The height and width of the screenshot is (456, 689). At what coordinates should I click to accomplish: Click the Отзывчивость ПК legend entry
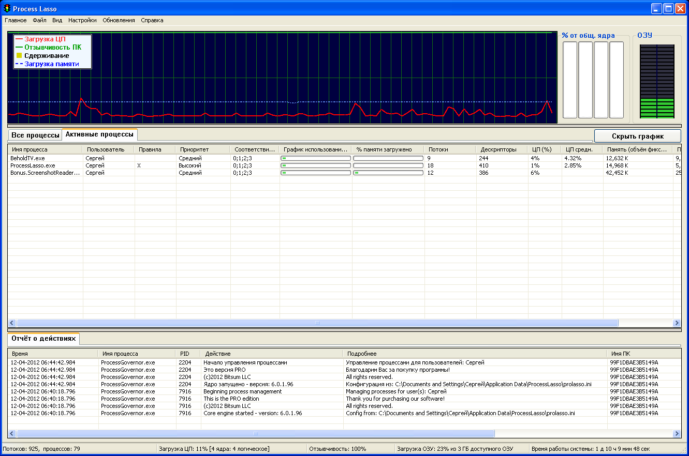(48, 47)
